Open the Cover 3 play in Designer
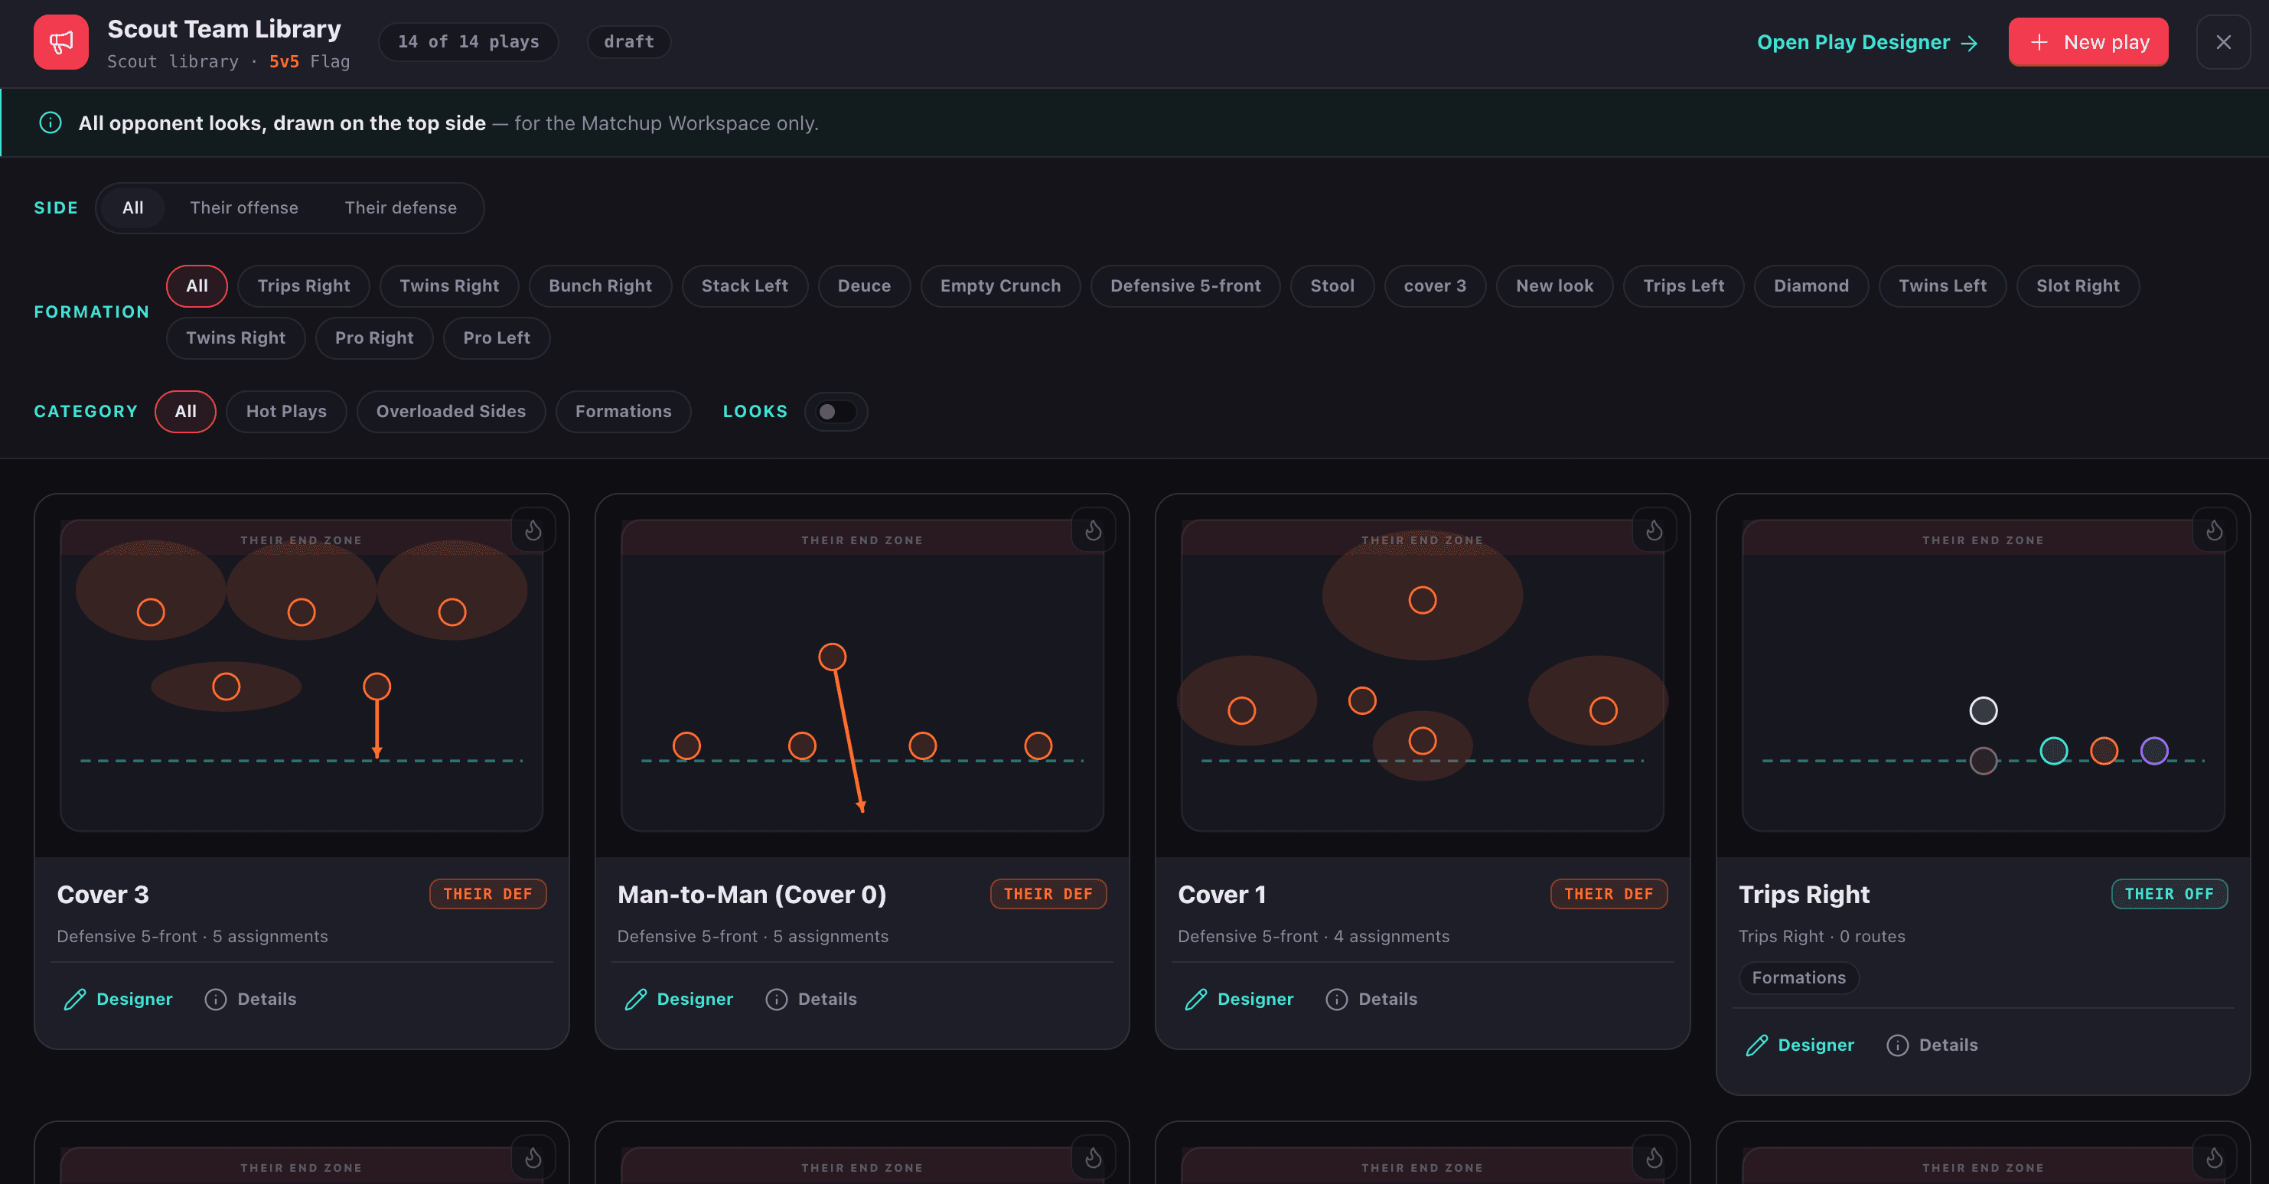Image resolution: width=2269 pixels, height=1184 pixels. tap(118, 999)
